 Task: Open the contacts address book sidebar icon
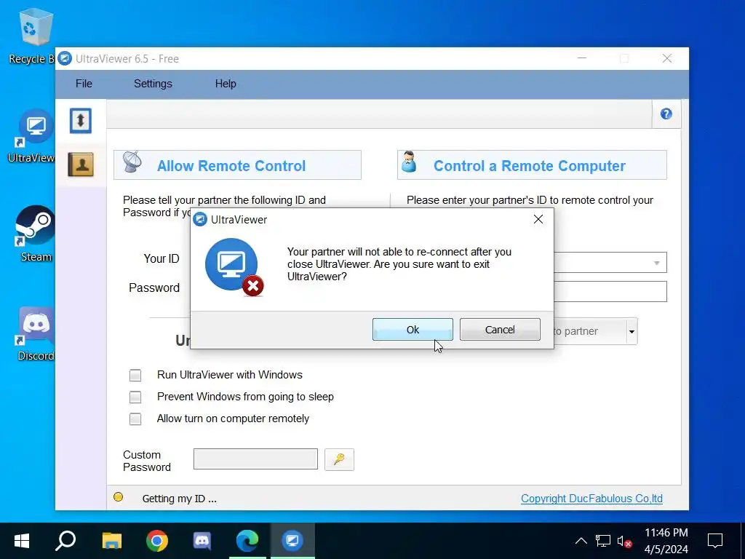tap(81, 164)
